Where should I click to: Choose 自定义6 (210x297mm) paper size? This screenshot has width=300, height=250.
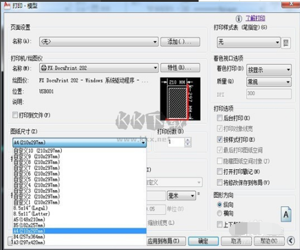[80, 173]
